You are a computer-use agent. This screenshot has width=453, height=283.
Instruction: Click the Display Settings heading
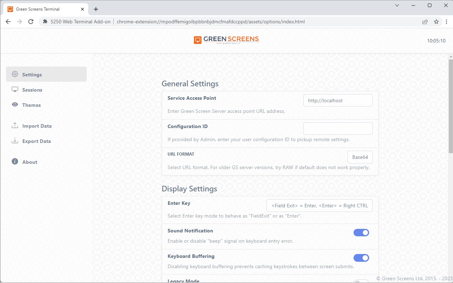(189, 189)
